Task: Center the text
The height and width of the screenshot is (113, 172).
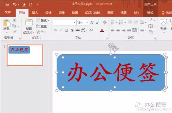Action: [118, 30]
